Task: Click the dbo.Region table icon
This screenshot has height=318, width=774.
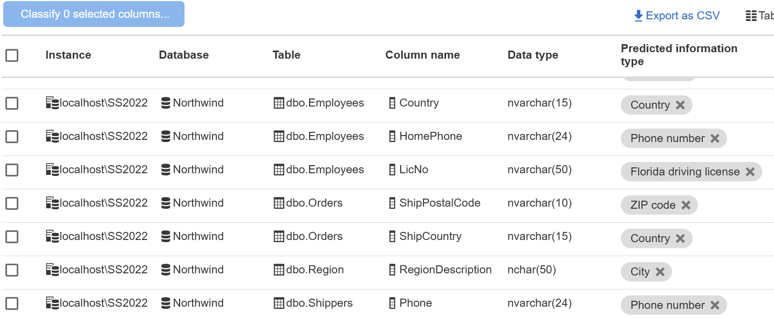Action: pos(279,270)
